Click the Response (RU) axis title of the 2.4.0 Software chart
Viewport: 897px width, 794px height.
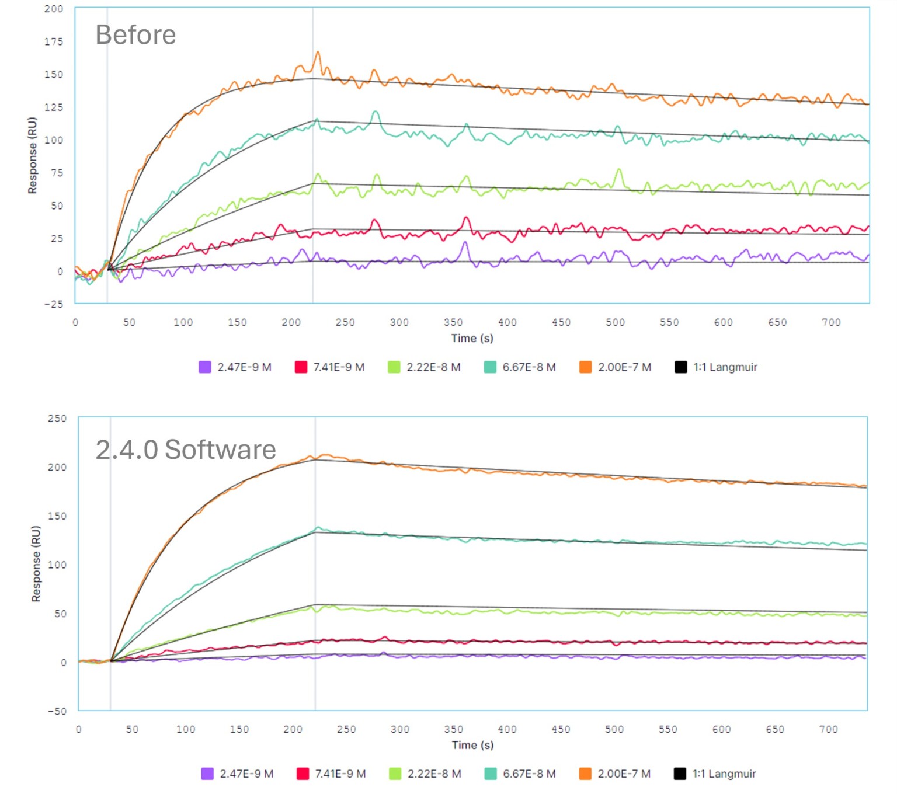pyautogui.click(x=36, y=564)
